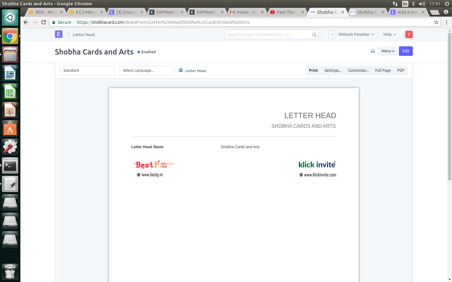Launch LibreOffice Writer from dock
The height and width of the screenshot is (282, 452).
(x=10, y=73)
